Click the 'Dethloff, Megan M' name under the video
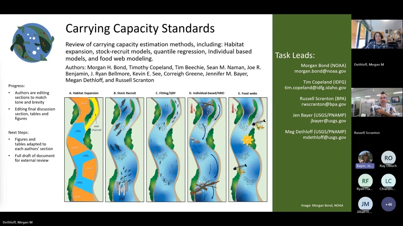 point(369,64)
